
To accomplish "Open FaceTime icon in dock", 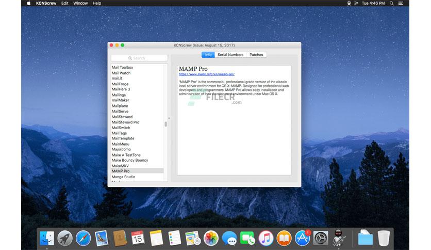I will coord(247,238).
